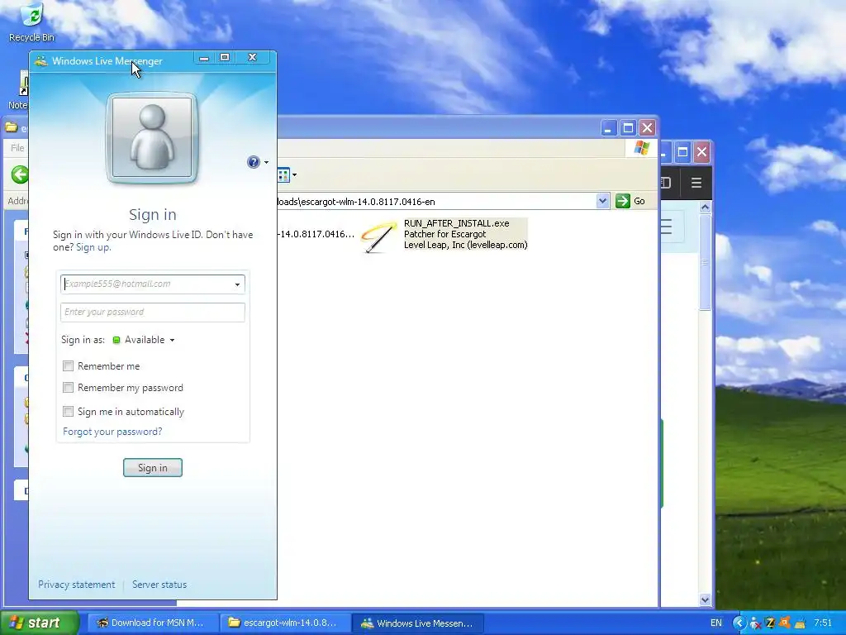Switch to Download for MSN taskbar item
This screenshot has width=846, height=635.
pyautogui.click(x=153, y=623)
